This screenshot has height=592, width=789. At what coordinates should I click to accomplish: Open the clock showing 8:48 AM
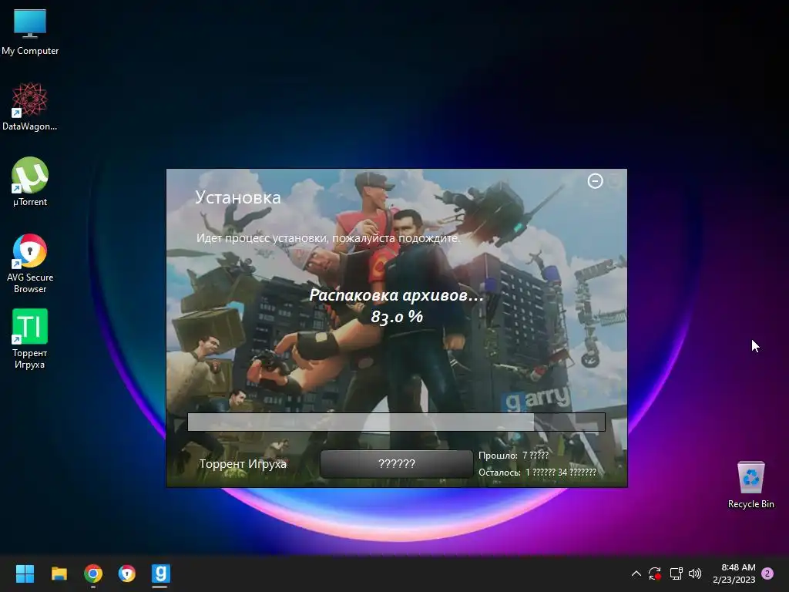click(734, 573)
